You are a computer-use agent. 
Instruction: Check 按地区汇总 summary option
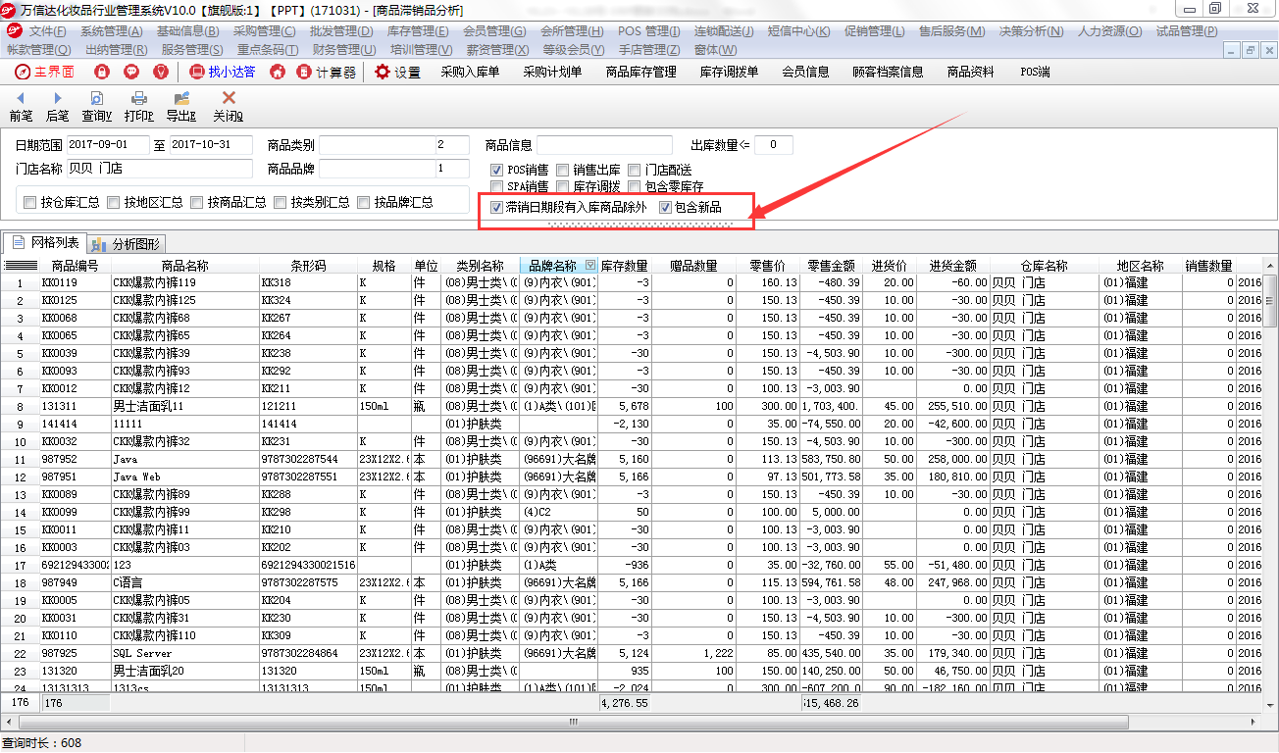(x=114, y=203)
